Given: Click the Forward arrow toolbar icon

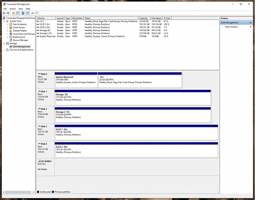Looking at the screenshot, I should pos(8,13).
